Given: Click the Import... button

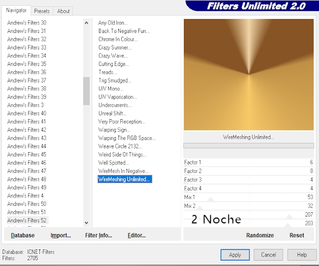Looking at the screenshot, I should [x=61, y=235].
